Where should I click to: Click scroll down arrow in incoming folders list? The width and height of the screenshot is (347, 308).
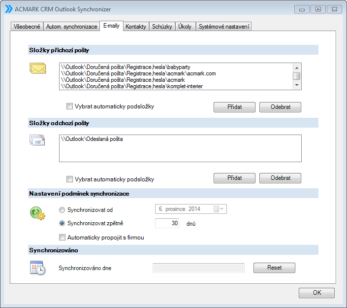297,85
